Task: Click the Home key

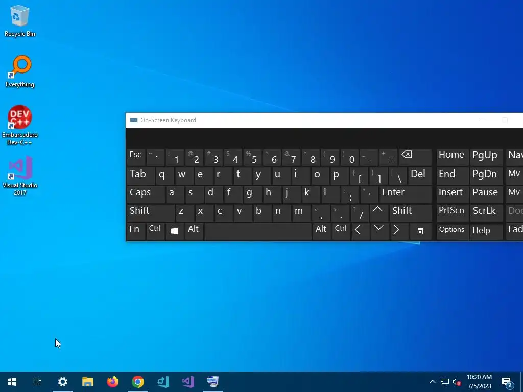Action: 453,157
